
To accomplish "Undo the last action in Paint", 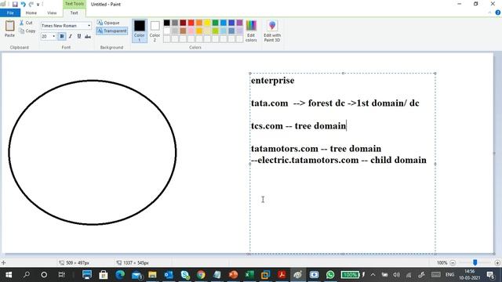I will [23, 4].
